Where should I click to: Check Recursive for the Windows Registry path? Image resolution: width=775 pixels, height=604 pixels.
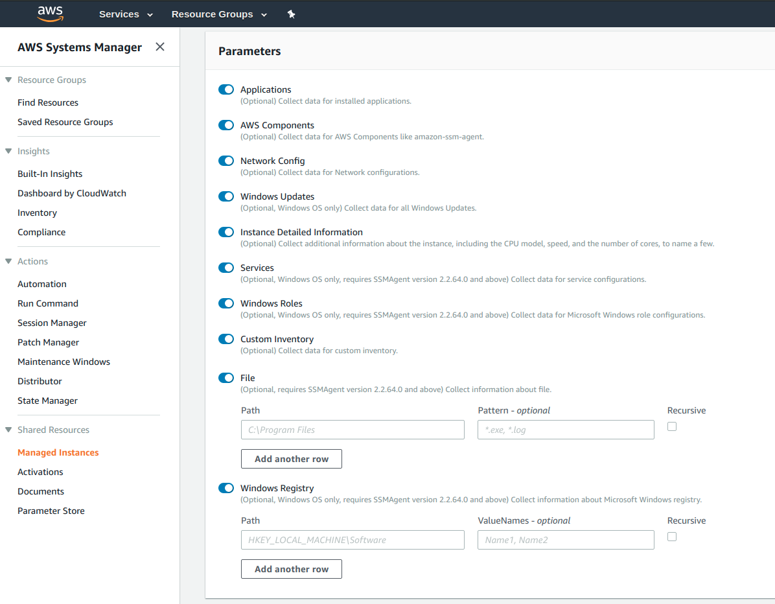[x=672, y=537]
